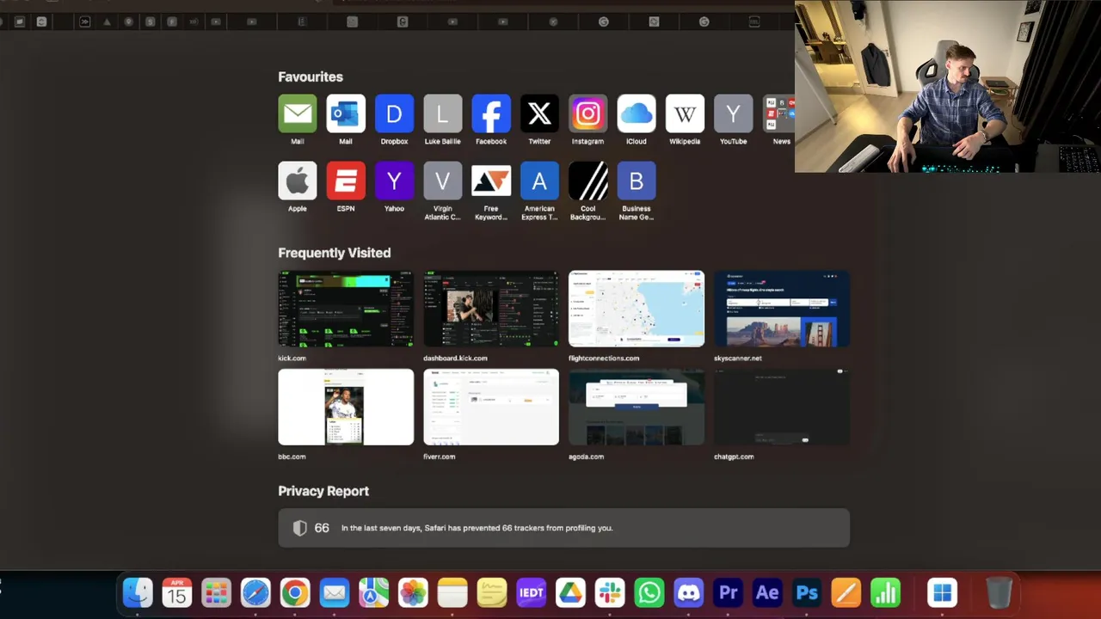The width and height of the screenshot is (1101, 619).
Task: Open the skyscanner.net thumbnail
Action: (782, 309)
